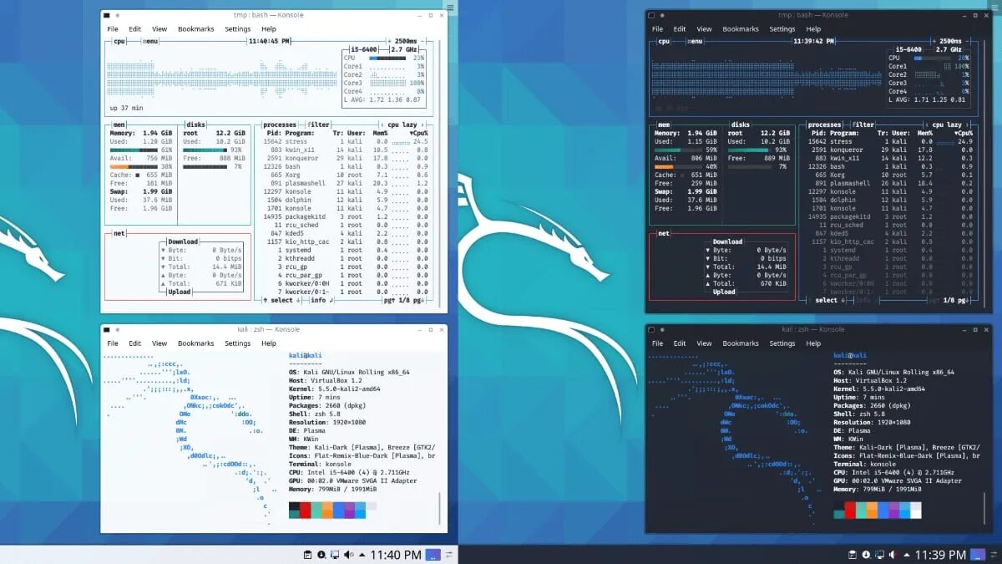The height and width of the screenshot is (564, 1002).
Task: Toggle the pin dot in dark bash Konsole titlebar
Action: coord(662,16)
